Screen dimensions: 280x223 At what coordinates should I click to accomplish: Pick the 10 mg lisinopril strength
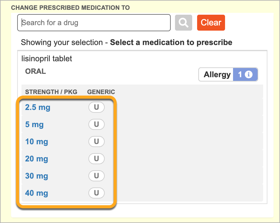tap(37, 142)
